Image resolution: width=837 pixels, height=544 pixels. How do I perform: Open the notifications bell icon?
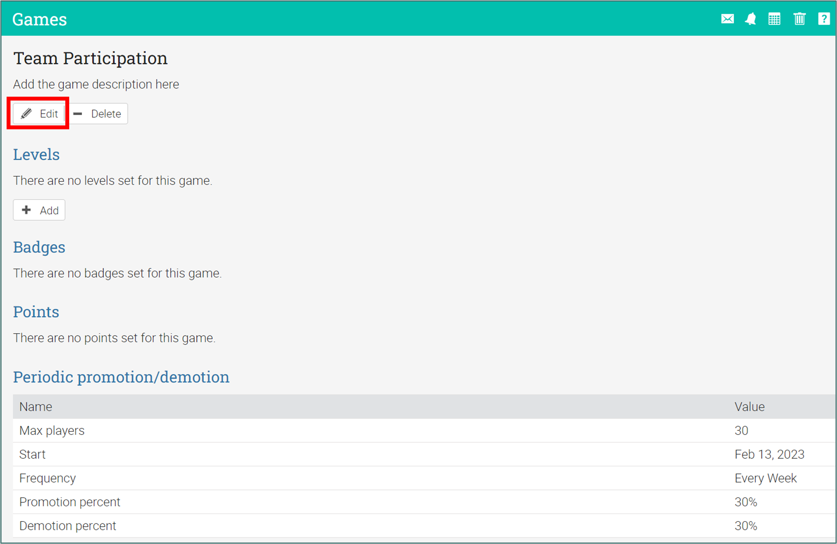click(x=750, y=19)
